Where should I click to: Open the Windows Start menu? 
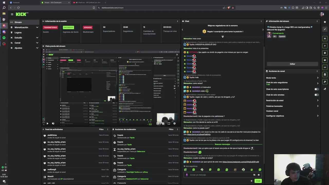click(4, 3)
